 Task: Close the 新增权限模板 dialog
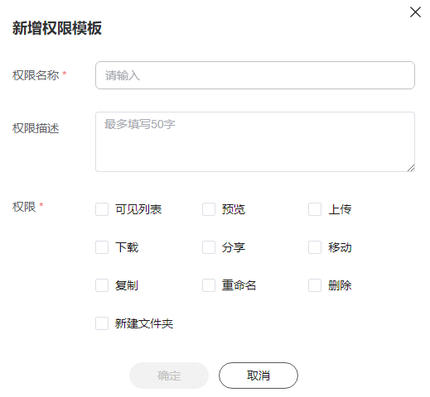coord(415,12)
